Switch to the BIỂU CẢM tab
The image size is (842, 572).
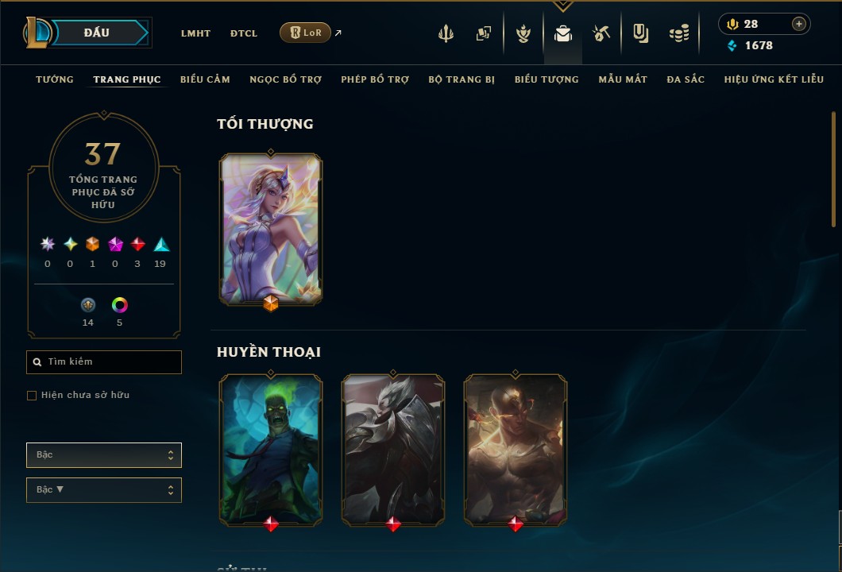(x=205, y=79)
